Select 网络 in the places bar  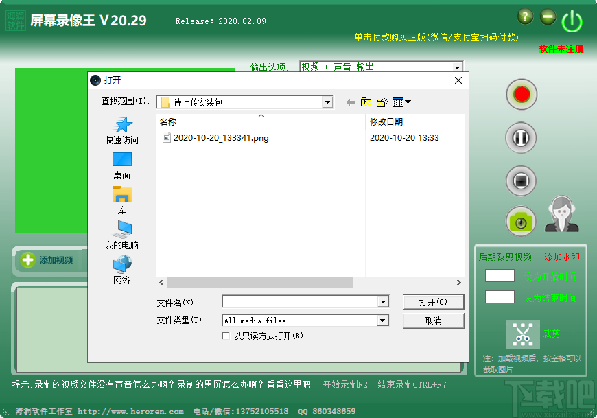pos(122,270)
